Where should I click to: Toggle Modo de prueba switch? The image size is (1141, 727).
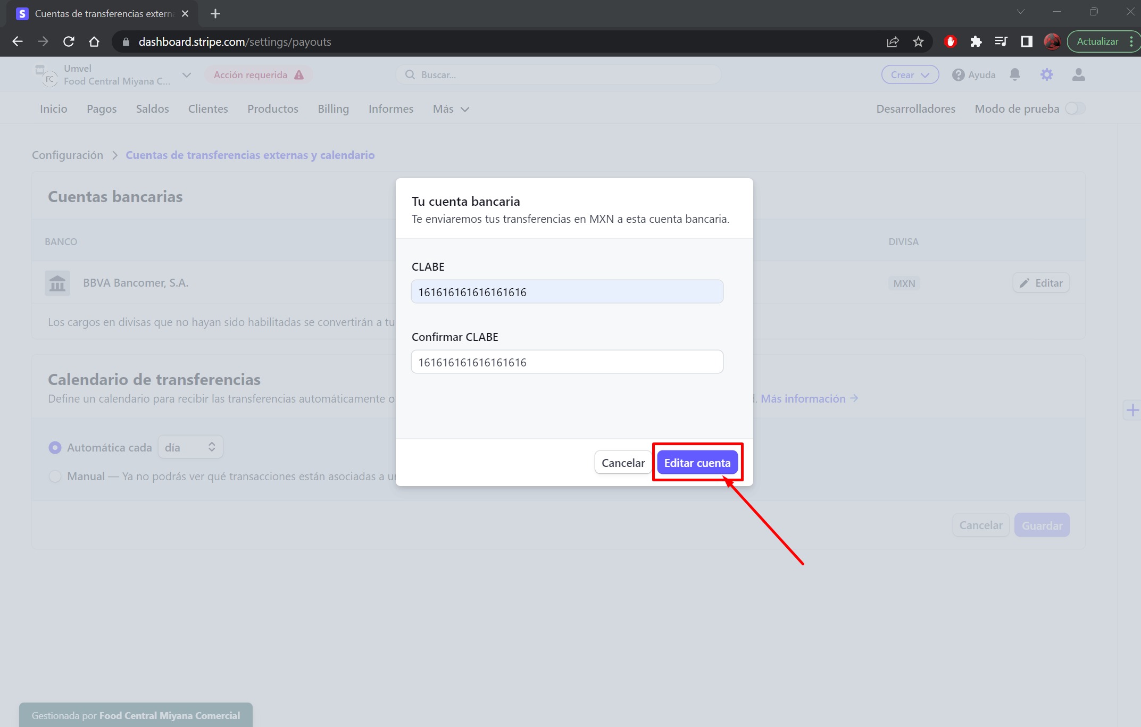click(x=1075, y=108)
